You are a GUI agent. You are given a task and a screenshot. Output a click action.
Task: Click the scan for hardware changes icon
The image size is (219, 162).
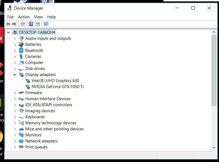coord(46,24)
